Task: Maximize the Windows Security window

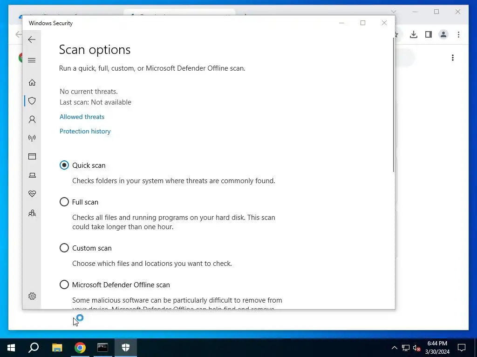Action: pyautogui.click(x=362, y=23)
